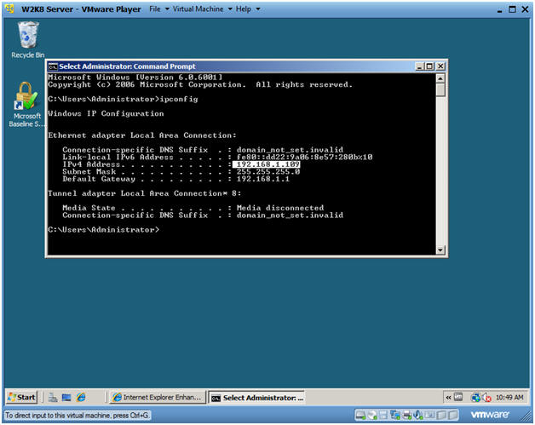Click the Server Manager quick launch icon
Screen dimensions: 535x425
coord(53,398)
